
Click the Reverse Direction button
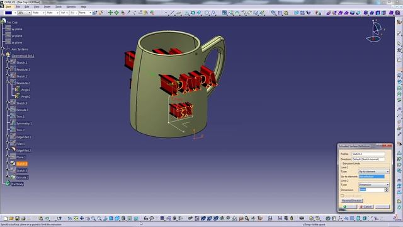point(352,201)
